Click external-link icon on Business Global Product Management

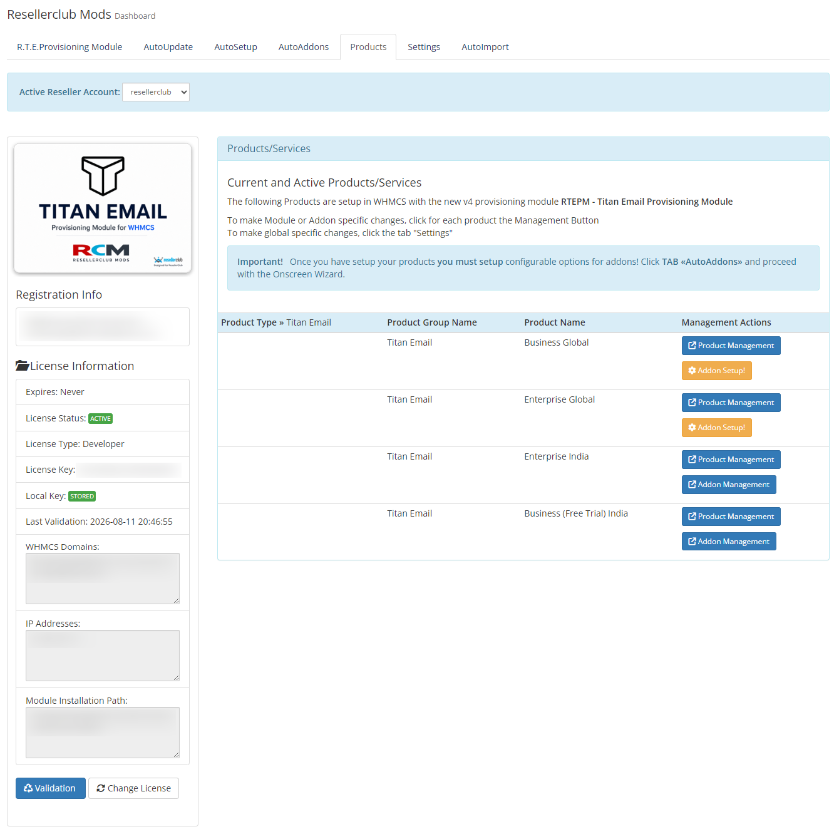692,346
